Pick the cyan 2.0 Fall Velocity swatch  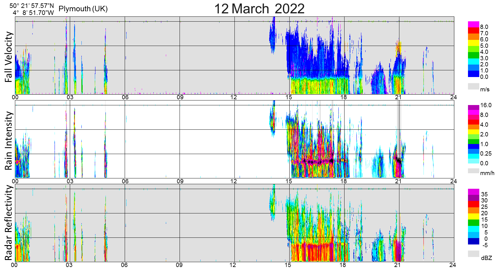click(473, 61)
